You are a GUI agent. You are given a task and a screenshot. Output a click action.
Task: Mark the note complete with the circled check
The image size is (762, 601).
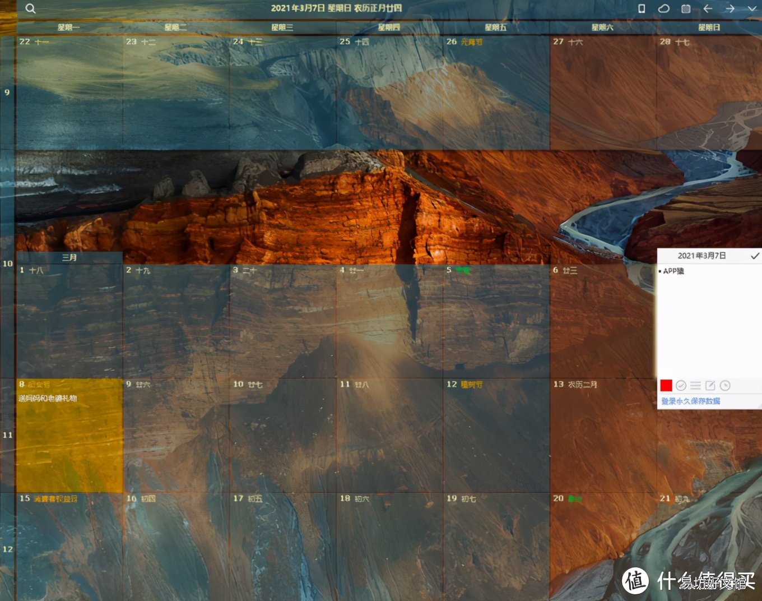(681, 385)
